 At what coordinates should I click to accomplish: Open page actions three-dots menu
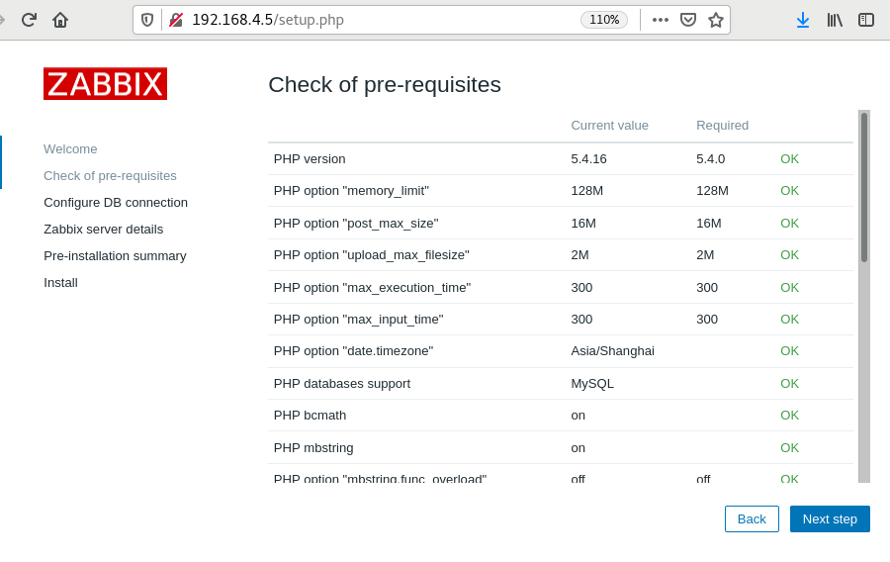[x=661, y=20]
